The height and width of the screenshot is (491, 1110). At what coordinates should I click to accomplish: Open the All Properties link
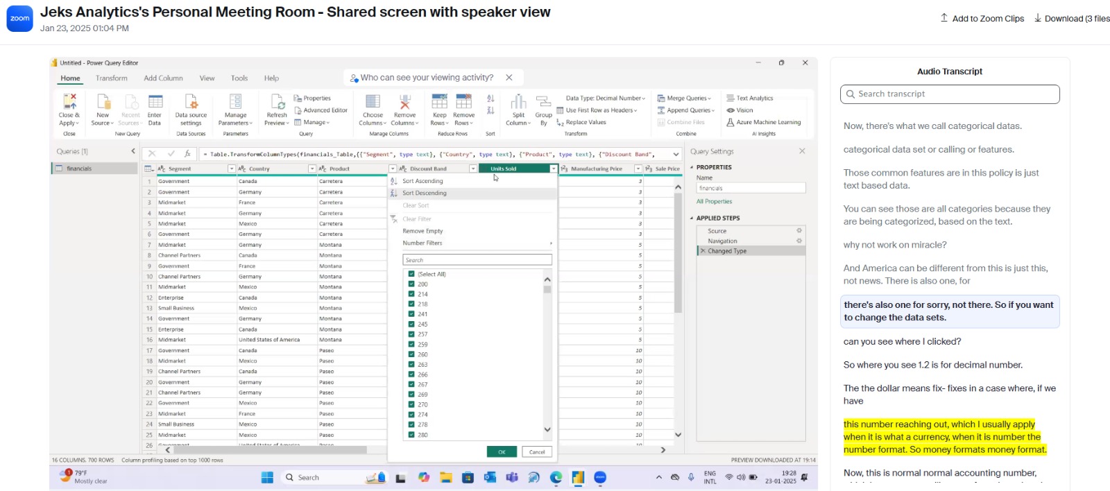click(715, 202)
